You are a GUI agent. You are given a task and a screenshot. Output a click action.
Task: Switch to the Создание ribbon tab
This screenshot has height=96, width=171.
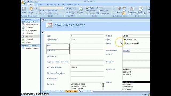tap(40, 5)
